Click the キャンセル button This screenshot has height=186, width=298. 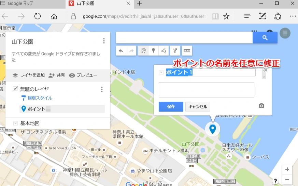(x=198, y=107)
